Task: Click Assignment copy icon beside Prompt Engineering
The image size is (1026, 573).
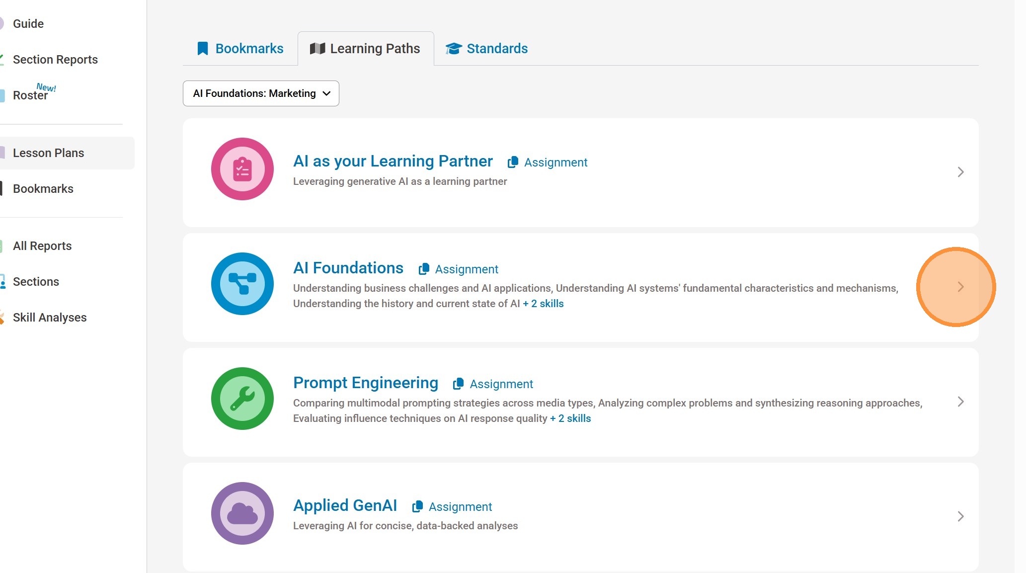Action: click(x=458, y=384)
